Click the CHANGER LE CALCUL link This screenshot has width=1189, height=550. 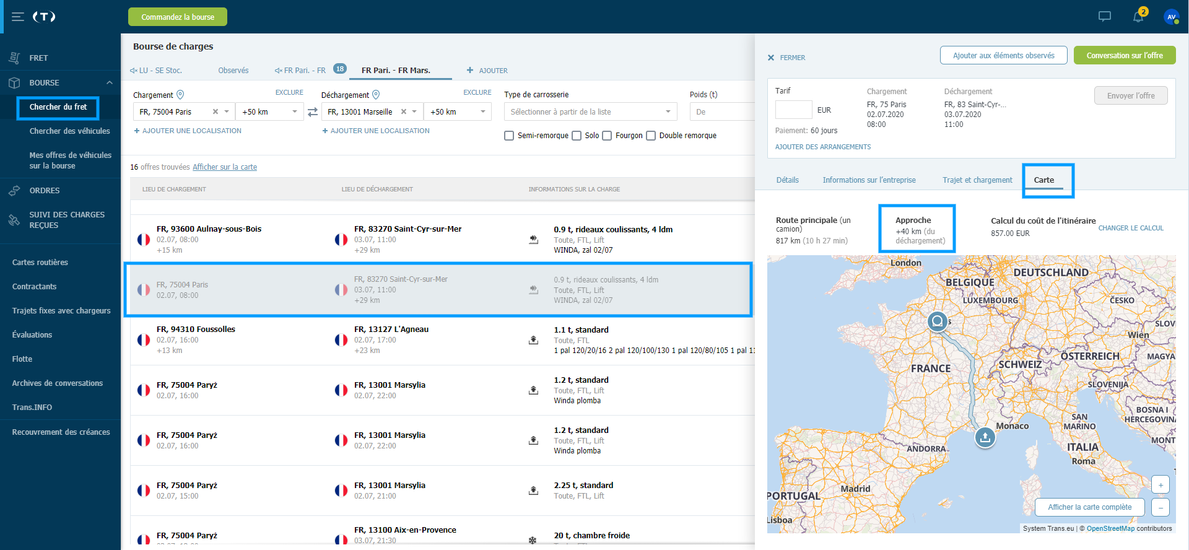coord(1131,228)
